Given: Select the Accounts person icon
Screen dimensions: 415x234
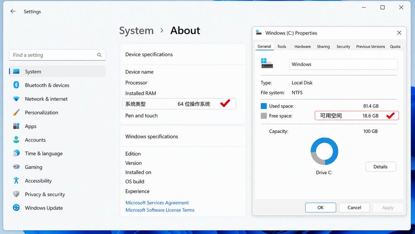Looking at the screenshot, I should (x=16, y=140).
